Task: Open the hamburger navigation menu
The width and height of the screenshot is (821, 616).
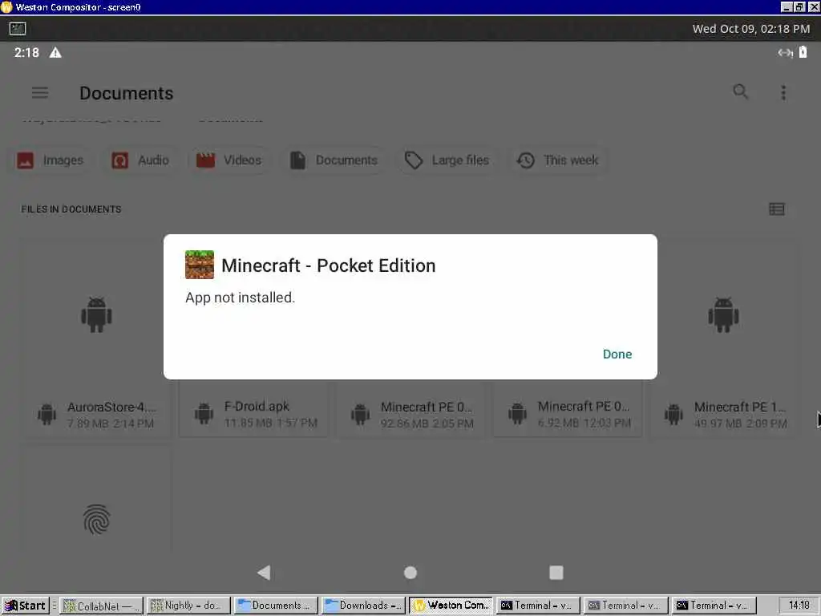Action: click(40, 93)
